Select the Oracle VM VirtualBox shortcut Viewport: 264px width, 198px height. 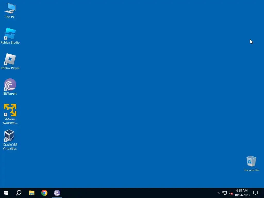coord(10,140)
